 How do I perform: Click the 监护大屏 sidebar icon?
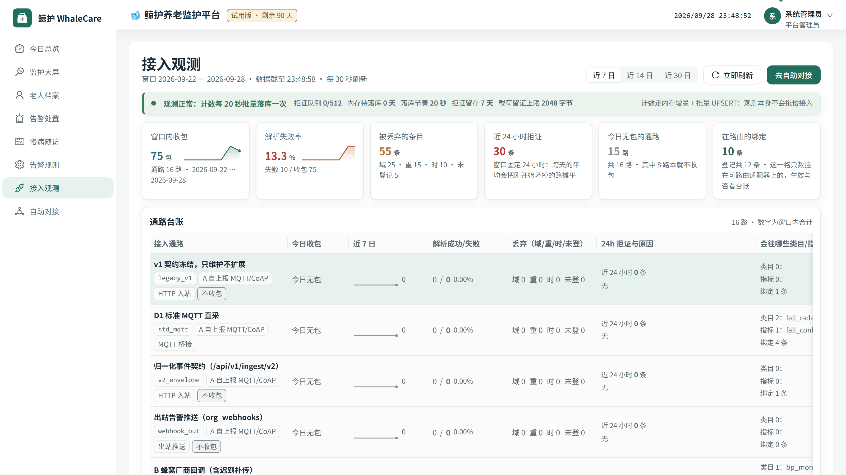click(x=19, y=72)
